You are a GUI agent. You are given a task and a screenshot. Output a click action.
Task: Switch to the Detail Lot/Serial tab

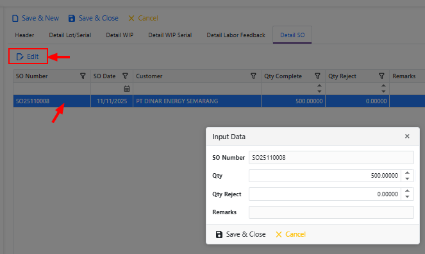pyautogui.click(x=70, y=35)
